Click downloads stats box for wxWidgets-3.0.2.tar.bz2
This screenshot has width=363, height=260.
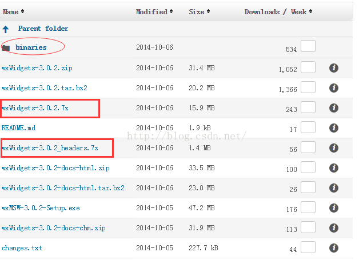tap(308, 87)
